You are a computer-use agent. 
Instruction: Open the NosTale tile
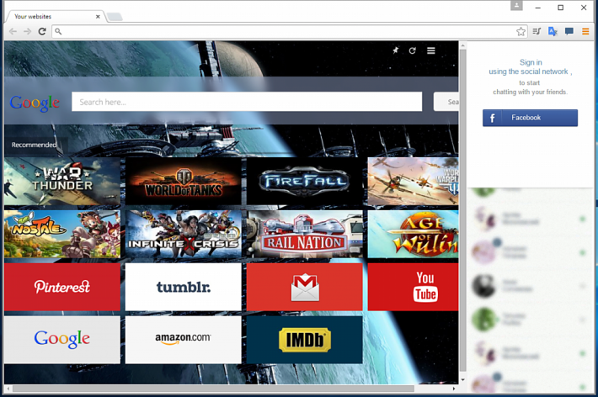[62, 235]
